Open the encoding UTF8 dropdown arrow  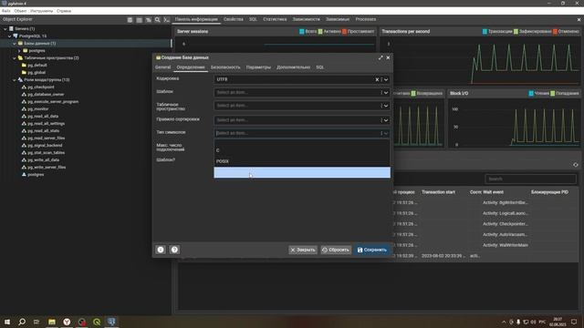coord(386,79)
